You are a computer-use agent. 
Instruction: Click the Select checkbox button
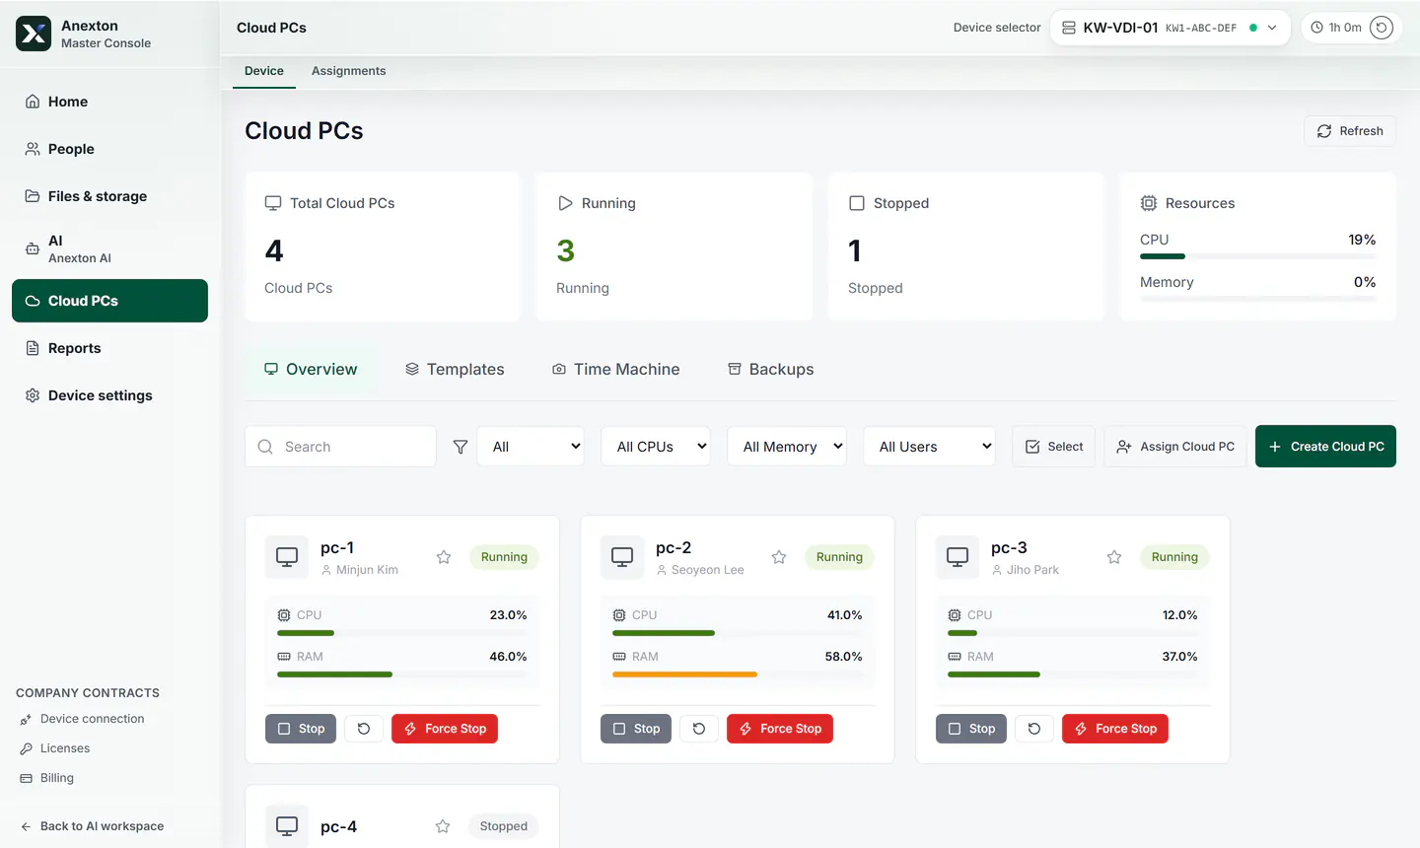point(1054,447)
